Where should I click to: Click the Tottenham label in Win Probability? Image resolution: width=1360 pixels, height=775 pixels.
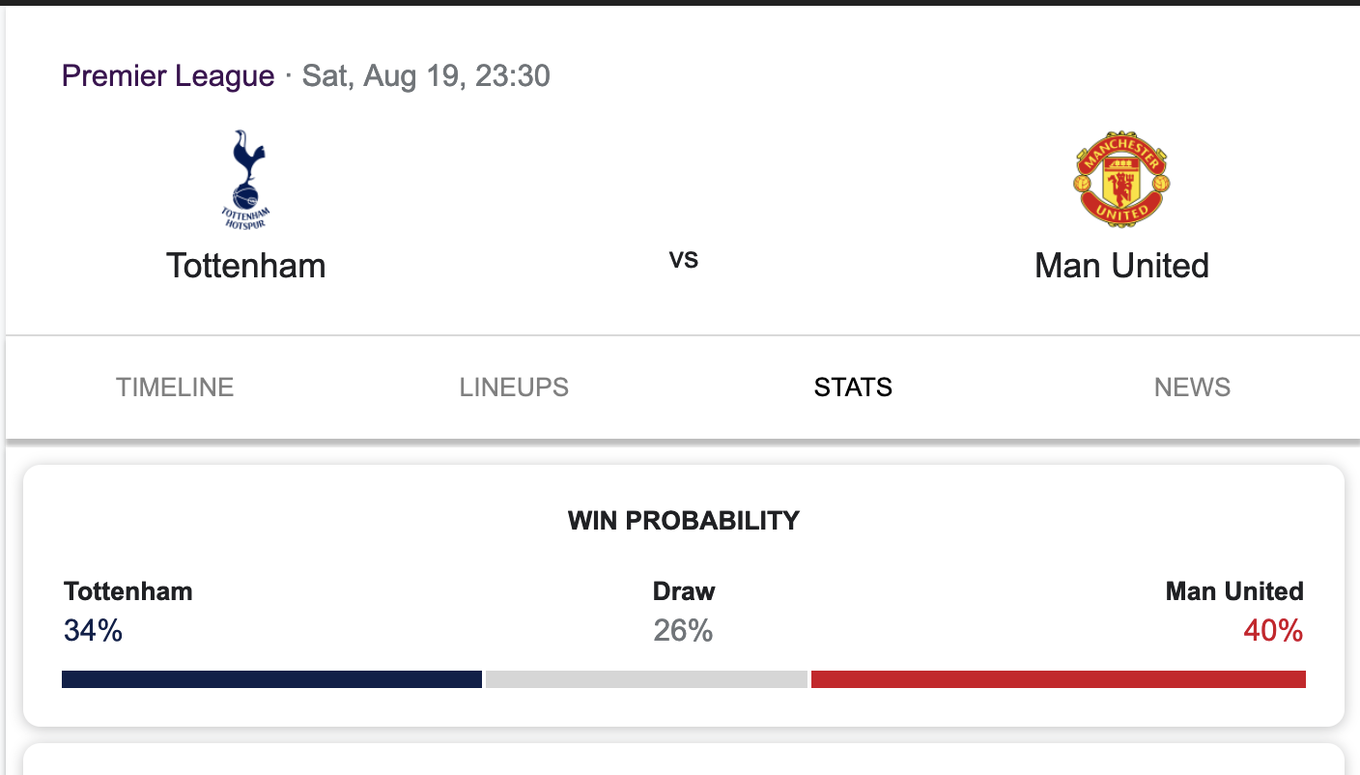(128, 591)
